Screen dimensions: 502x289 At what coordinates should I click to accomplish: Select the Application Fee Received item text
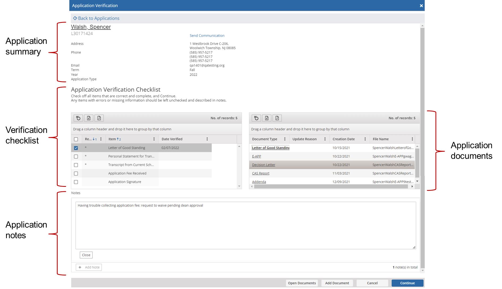[127, 173]
